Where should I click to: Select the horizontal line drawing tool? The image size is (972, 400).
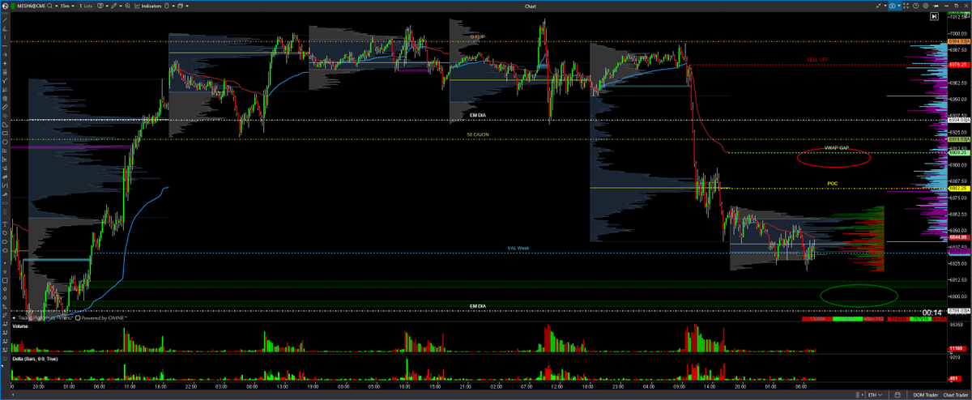click(x=5, y=46)
